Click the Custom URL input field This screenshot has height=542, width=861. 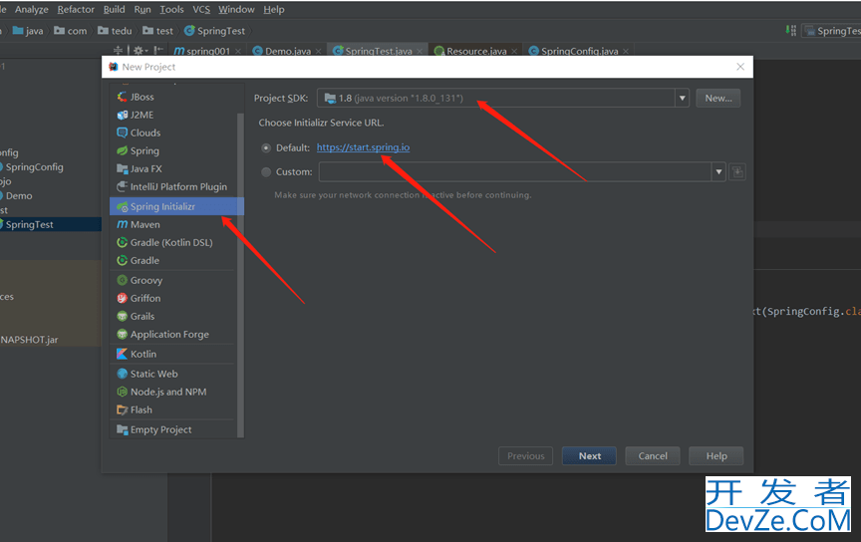coord(515,172)
